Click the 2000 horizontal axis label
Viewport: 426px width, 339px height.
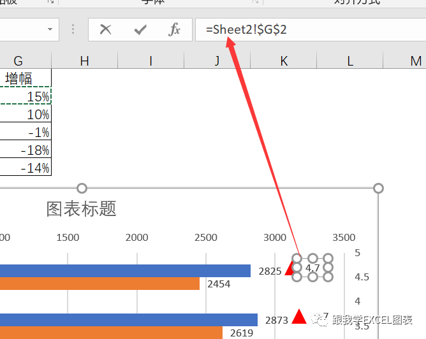click(136, 238)
